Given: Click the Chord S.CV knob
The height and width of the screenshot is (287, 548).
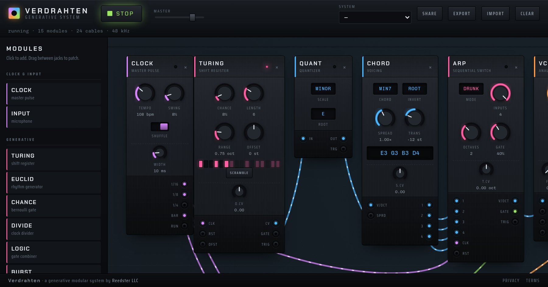Looking at the screenshot, I should 400,173.
